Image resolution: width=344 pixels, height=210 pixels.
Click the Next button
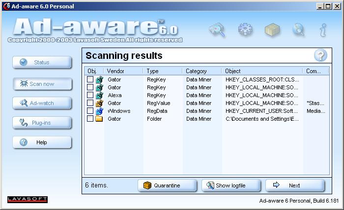(295, 185)
